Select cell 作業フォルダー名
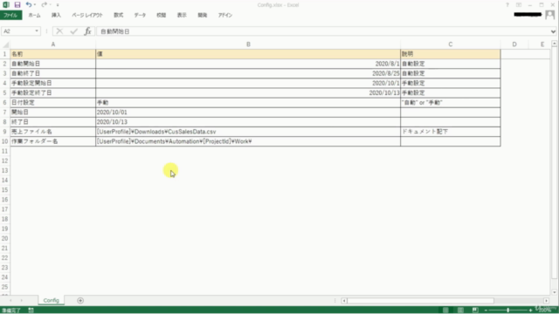The image size is (559, 314). pos(52,141)
